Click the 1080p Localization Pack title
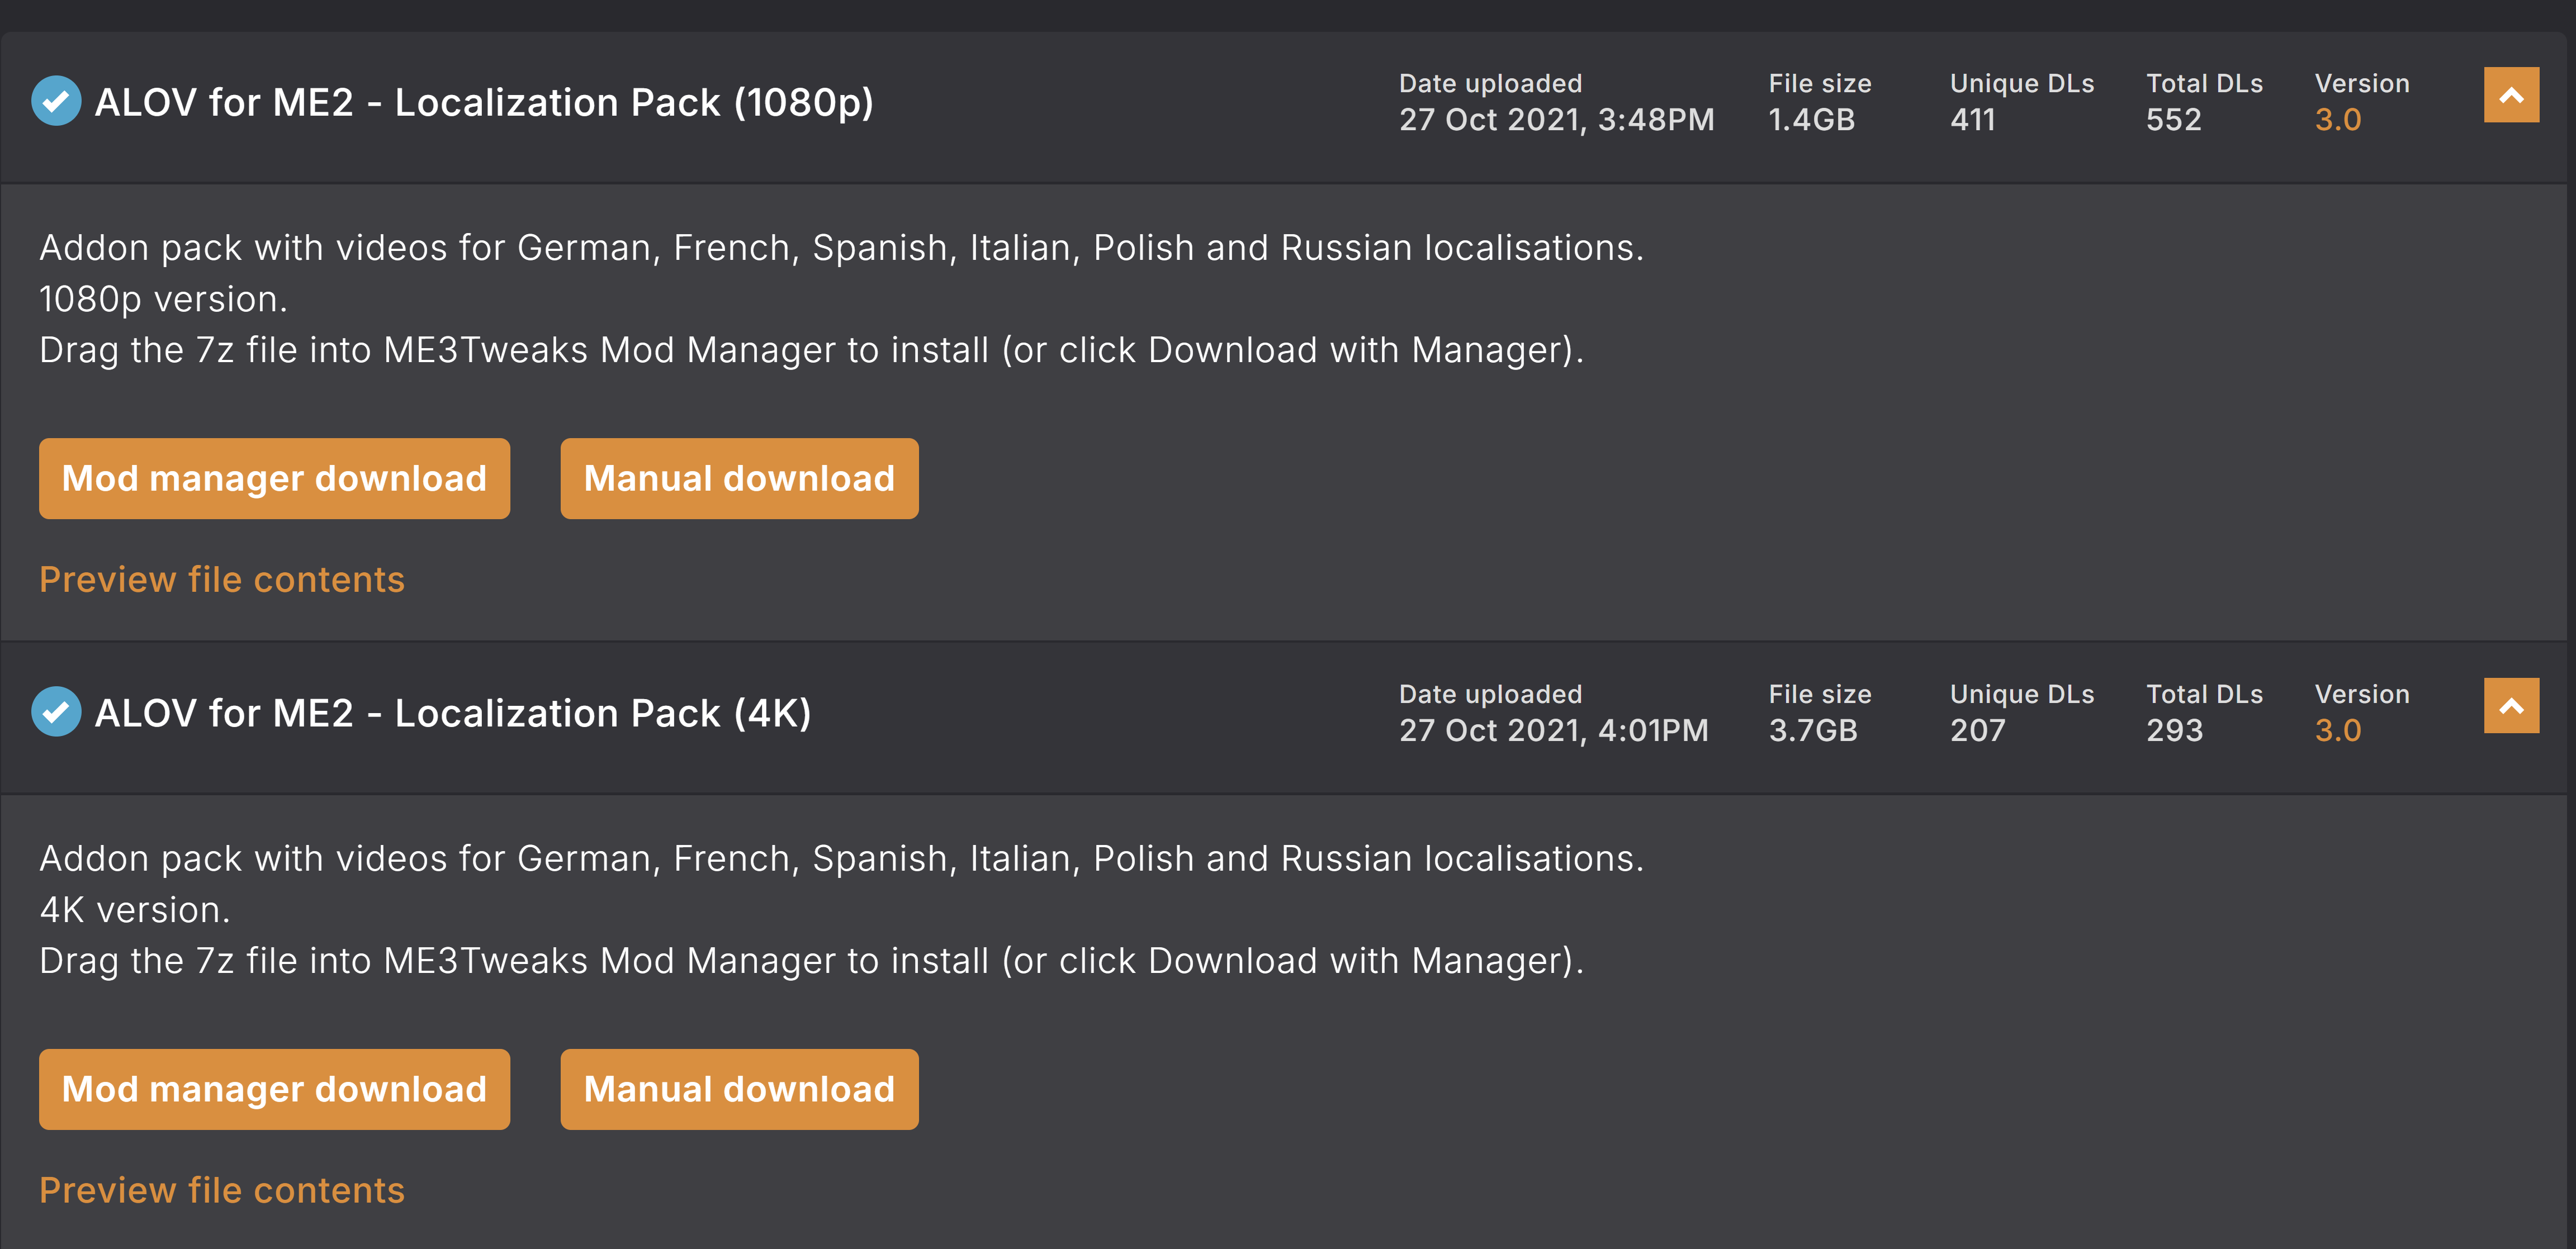2576x1249 pixels. 484,102
